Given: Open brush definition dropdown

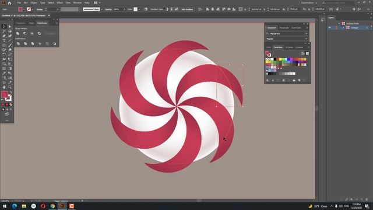Looking at the screenshot, I should tap(101, 9).
